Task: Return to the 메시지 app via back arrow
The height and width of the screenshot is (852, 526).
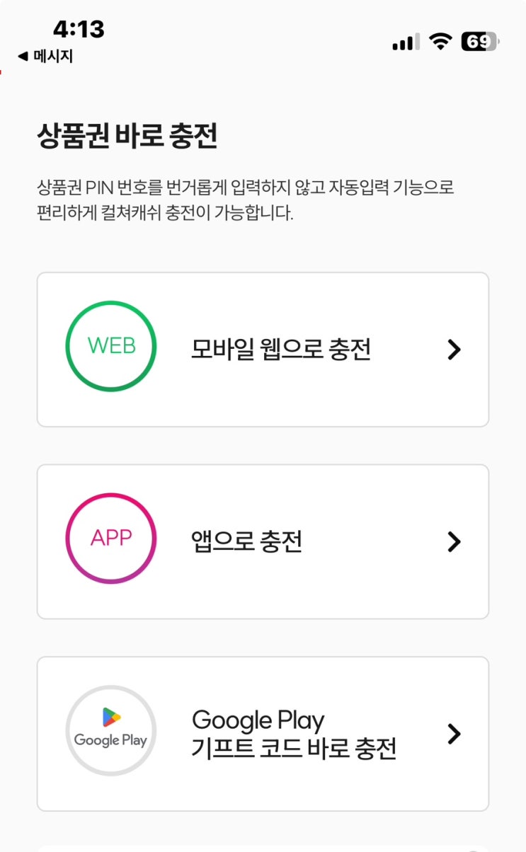Action: coord(45,57)
